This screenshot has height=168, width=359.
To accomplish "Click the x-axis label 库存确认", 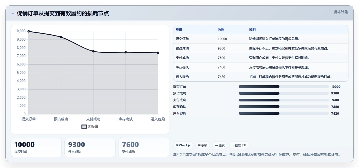I will 126,119.
